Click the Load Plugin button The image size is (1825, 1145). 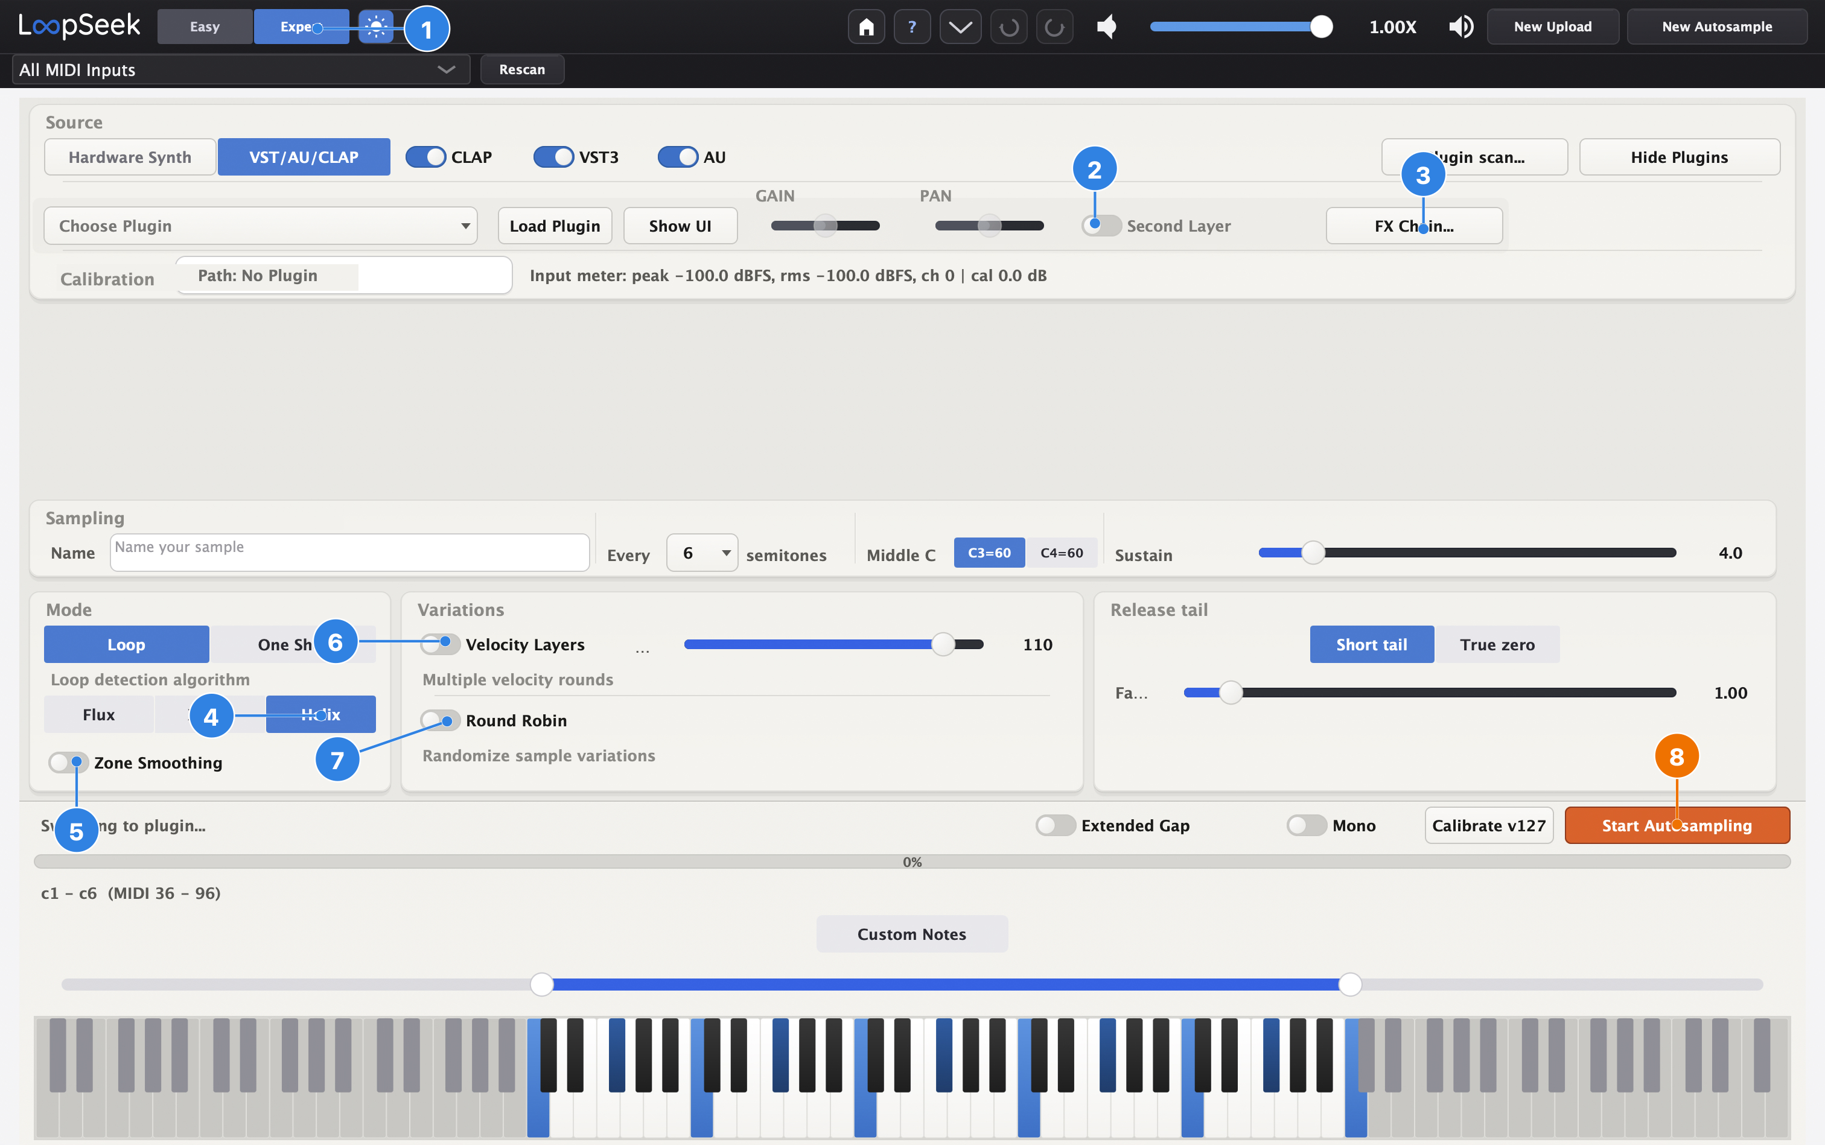[x=555, y=226]
